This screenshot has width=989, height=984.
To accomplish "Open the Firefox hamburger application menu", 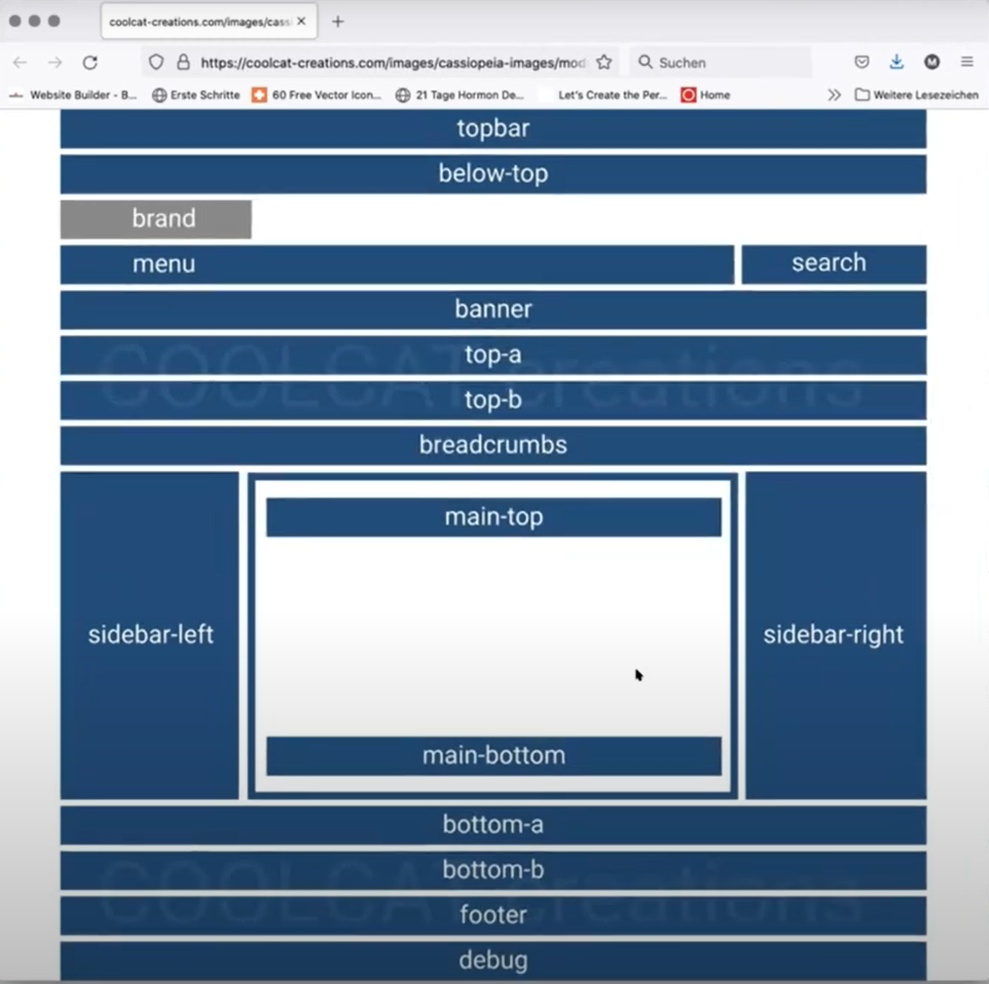I will pos(967,62).
